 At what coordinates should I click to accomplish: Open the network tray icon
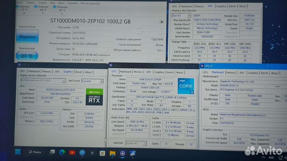coord(280,157)
